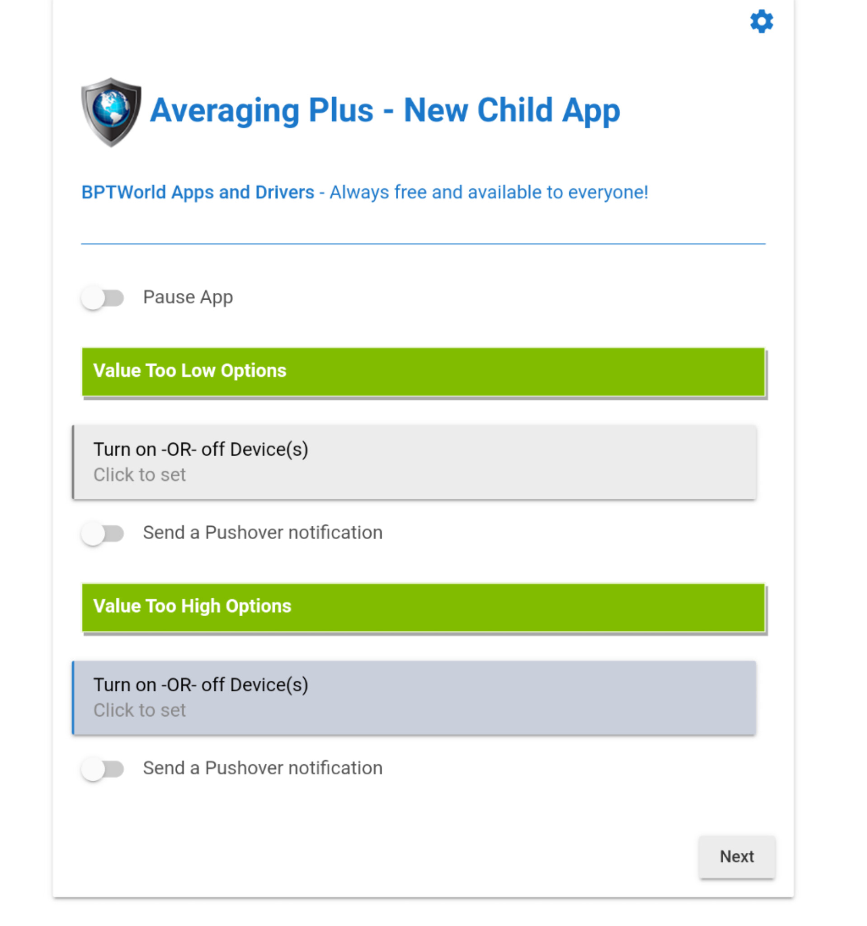Click the Value Too Low Options header
The width and height of the screenshot is (867, 926).
(x=423, y=372)
